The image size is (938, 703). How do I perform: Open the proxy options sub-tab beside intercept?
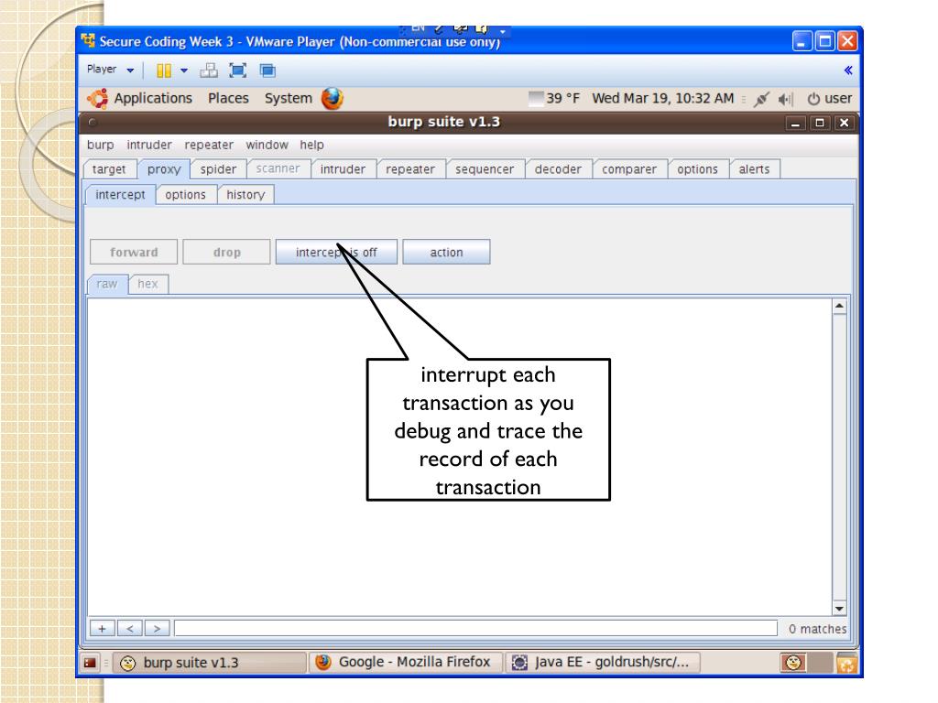click(185, 195)
